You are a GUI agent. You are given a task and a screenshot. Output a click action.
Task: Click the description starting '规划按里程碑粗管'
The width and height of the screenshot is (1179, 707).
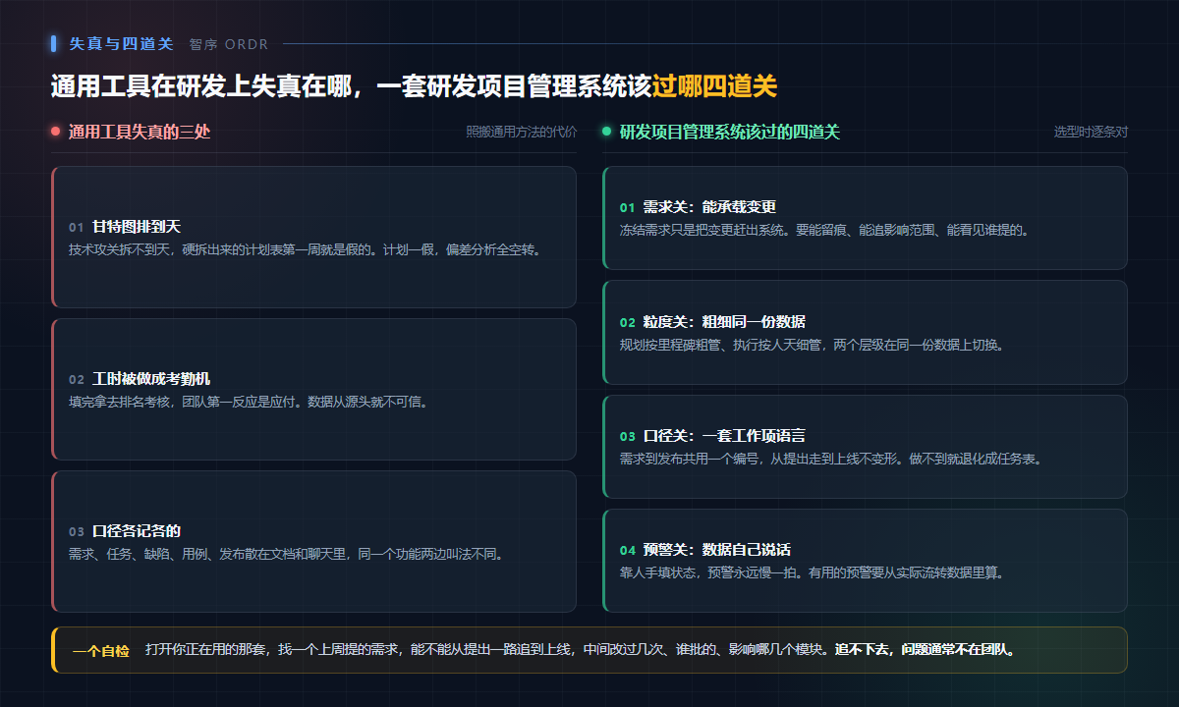[812, 344]
